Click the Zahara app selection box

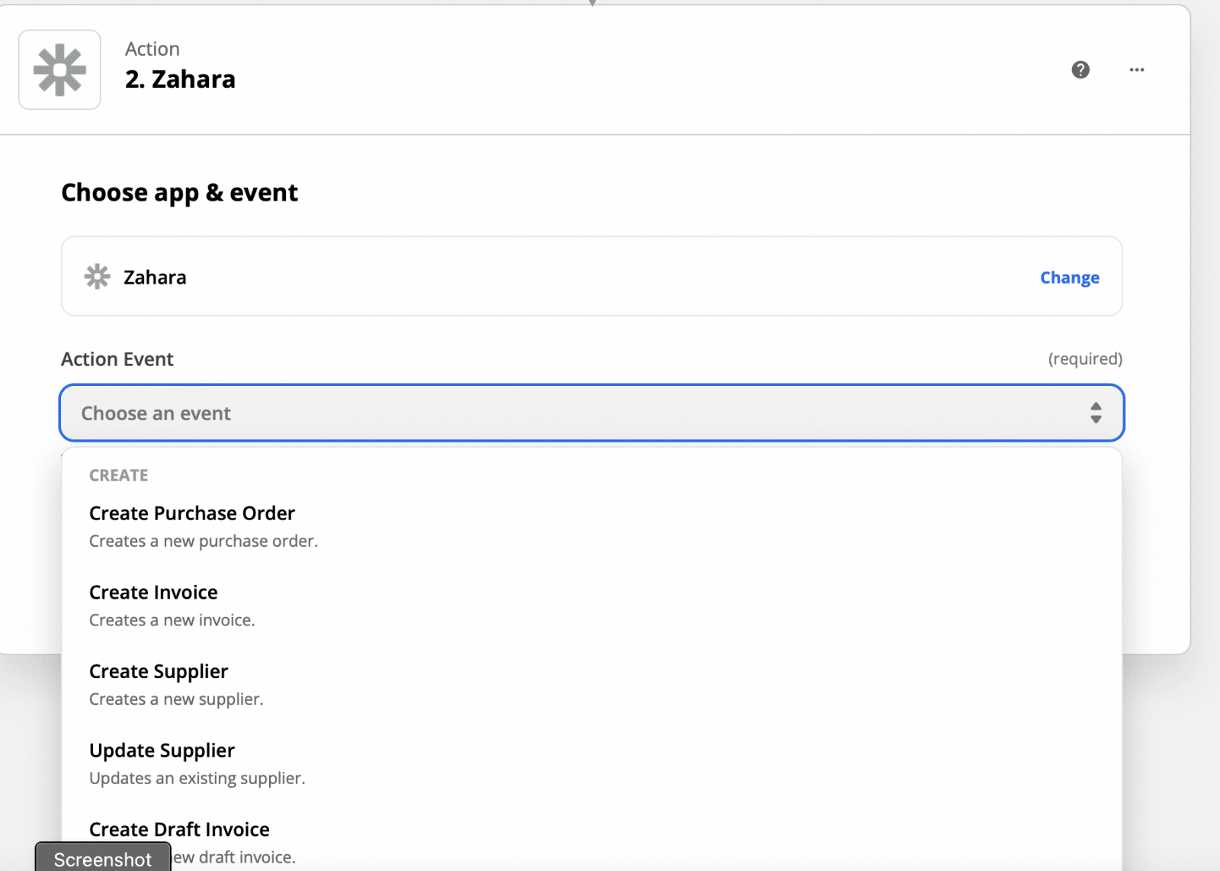592,276
